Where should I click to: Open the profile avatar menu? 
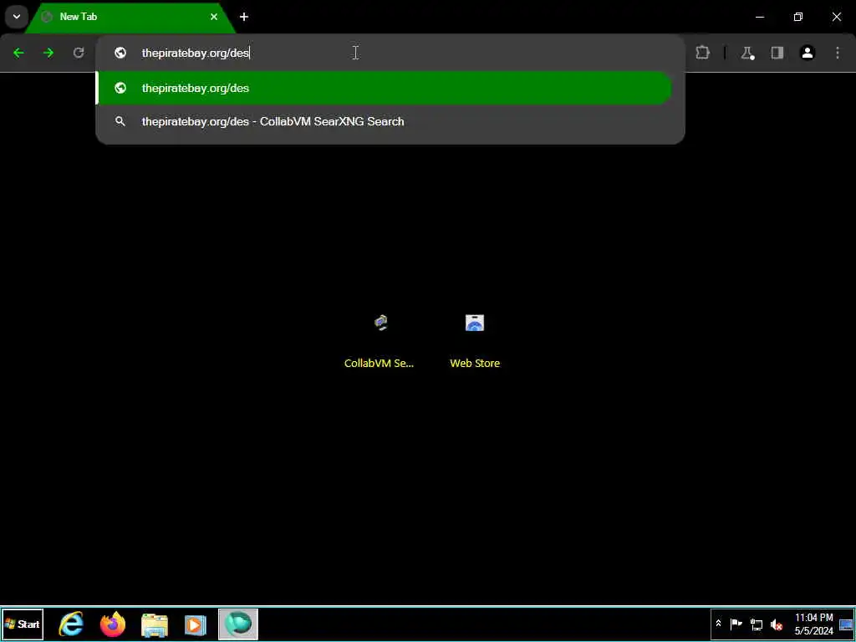808,53
